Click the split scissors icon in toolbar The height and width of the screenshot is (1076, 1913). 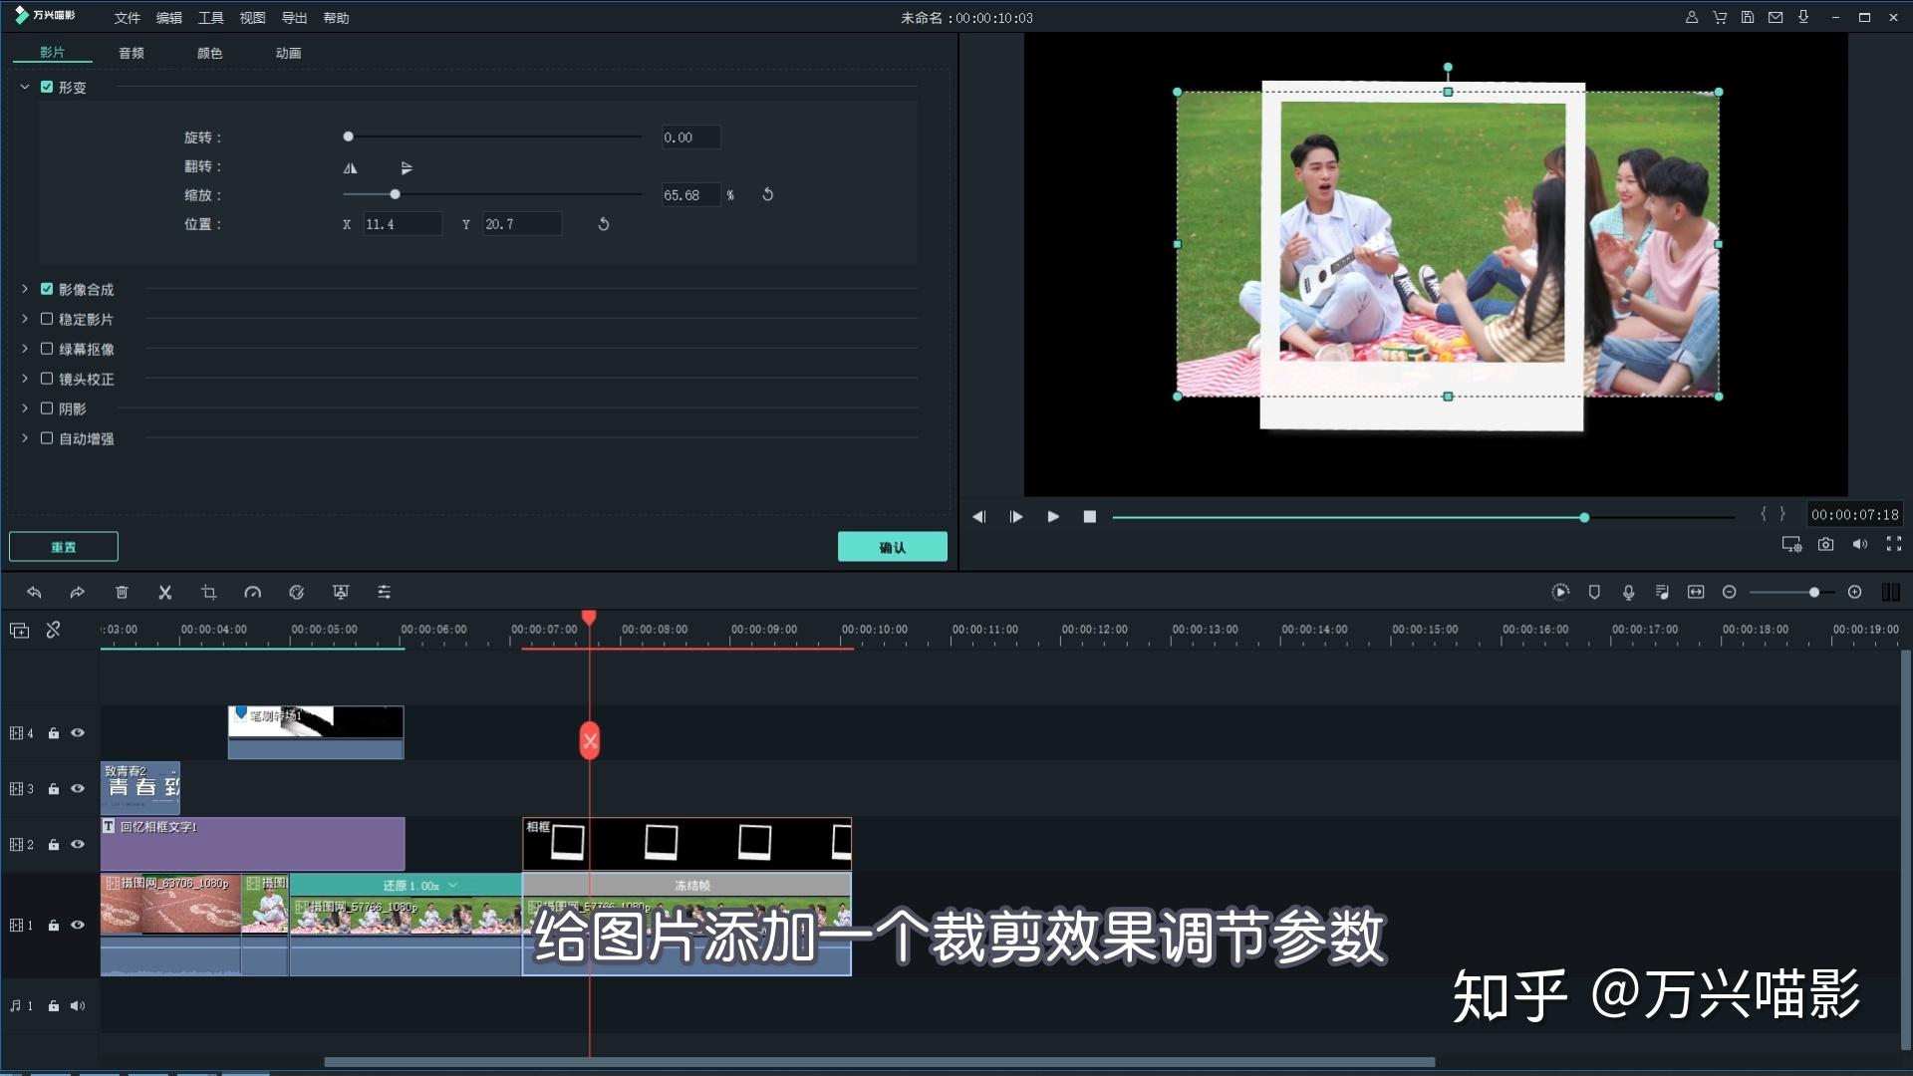pos(165,593)
